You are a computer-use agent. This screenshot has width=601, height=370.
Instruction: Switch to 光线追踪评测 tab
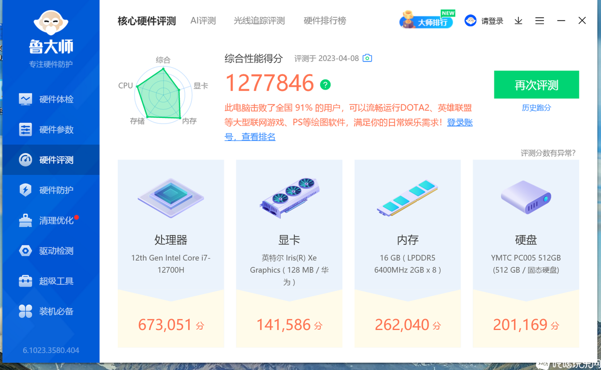259,21
